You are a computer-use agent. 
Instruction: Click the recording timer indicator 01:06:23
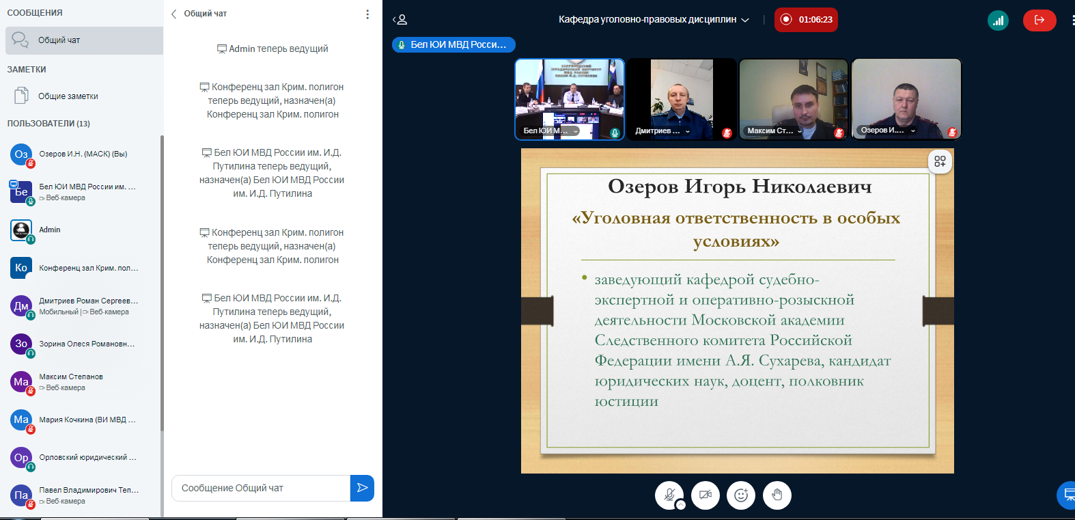click(x=806, y=20)
